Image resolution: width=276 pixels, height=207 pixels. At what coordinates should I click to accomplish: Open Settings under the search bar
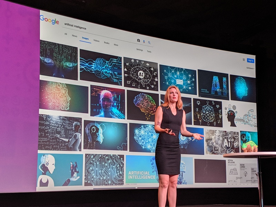pyautogui.click(x=140, y=50)
